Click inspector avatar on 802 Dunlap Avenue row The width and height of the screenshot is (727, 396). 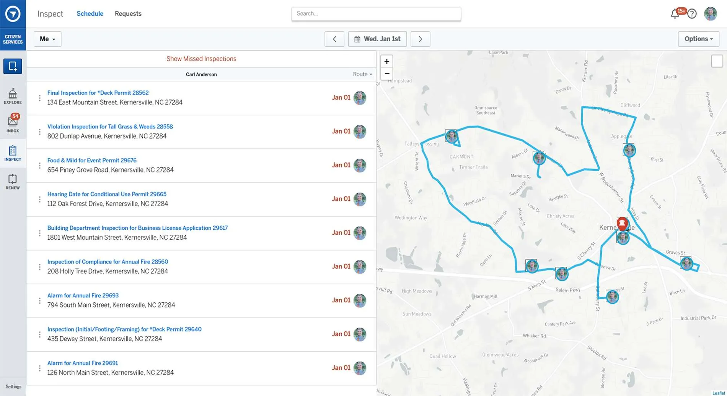click(x=360, y=131)
